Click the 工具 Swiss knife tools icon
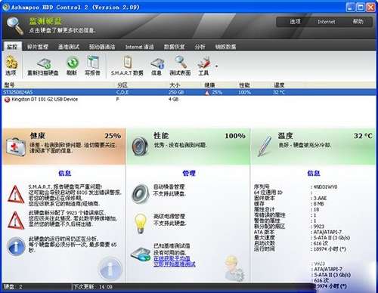The height and width of the screenshot is (293, 378). coord(204,63)
